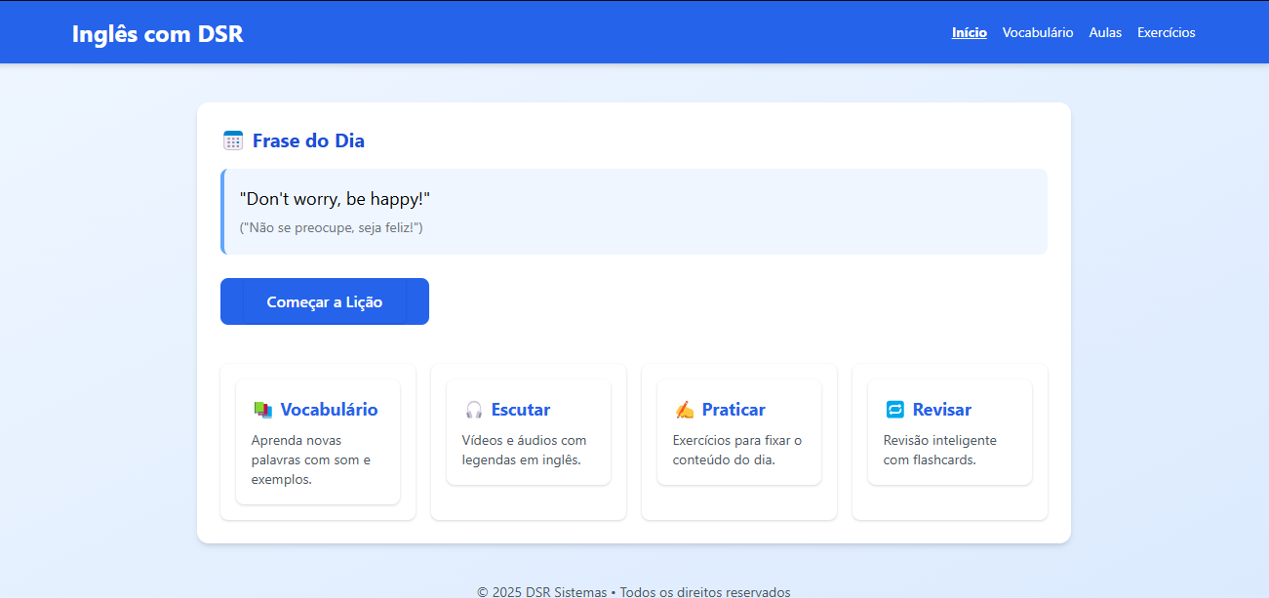The height and width of the screenshot is (598, 1269).
Task: Click text "Exercícios para fixar o conteúdo do dia."
Action: (737, 450)
